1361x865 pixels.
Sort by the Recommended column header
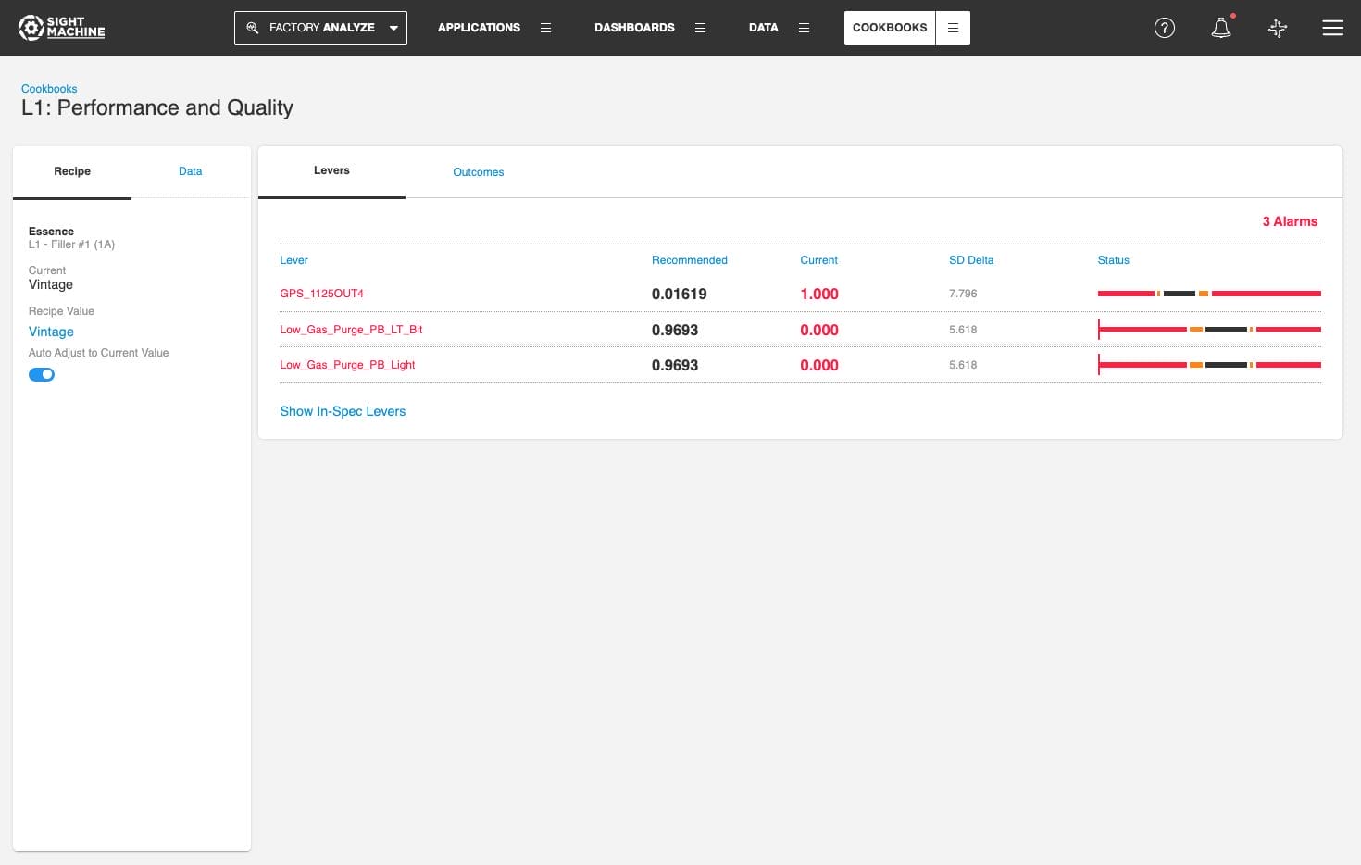click(x=690, y=260)
